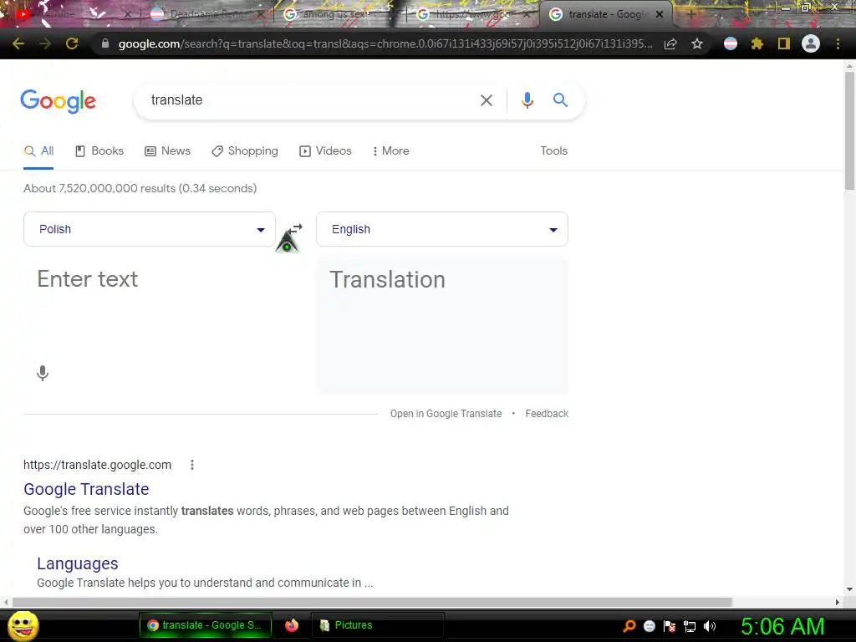
Task: Click the horizontal scrollbar right arrow
Action: pos(837,602)
